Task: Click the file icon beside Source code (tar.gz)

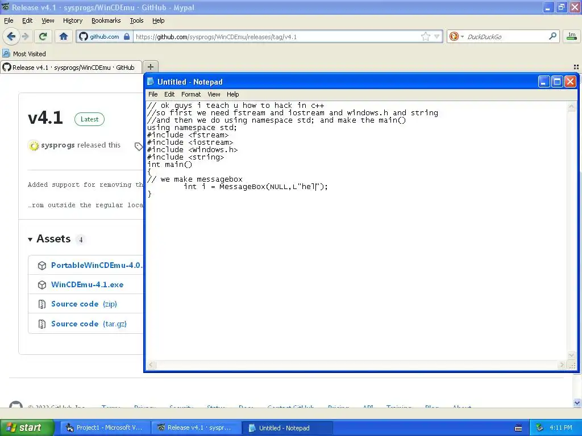Action: (42, 324)
